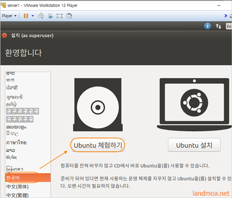Viewport: 232px width, 198px height.
Task: Expand the power options dropdown arrow
Action: coord(32,16)
